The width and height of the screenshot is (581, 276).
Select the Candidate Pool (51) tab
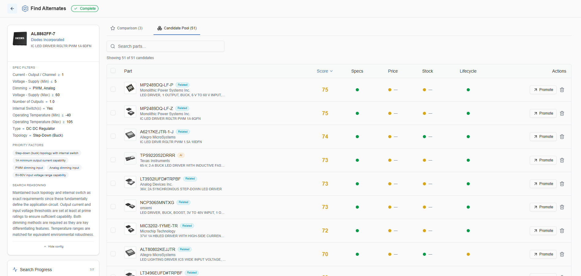(x=177, y=28)
